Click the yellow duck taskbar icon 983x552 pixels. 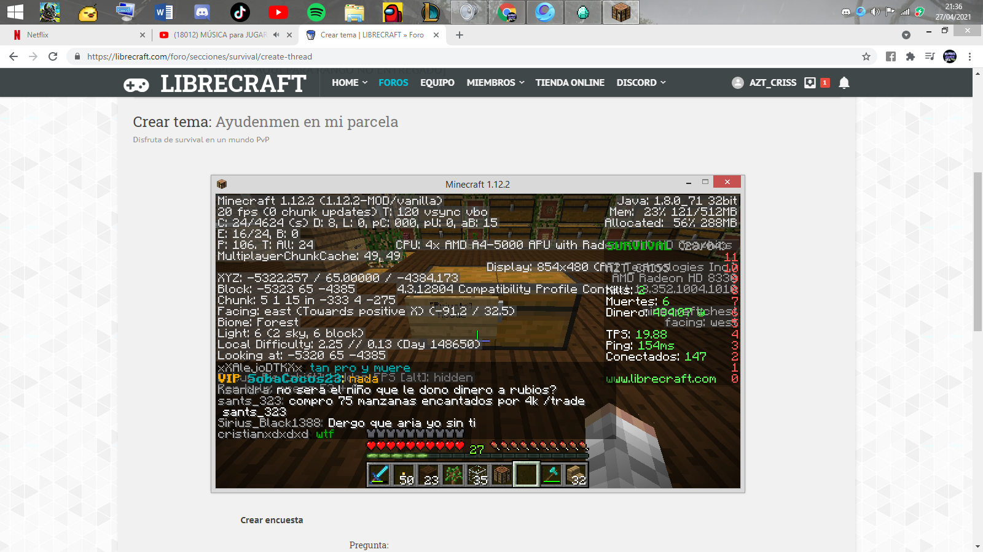point(88,12)
